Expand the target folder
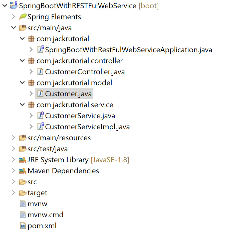228x248 pixels. tap(13, 193)
